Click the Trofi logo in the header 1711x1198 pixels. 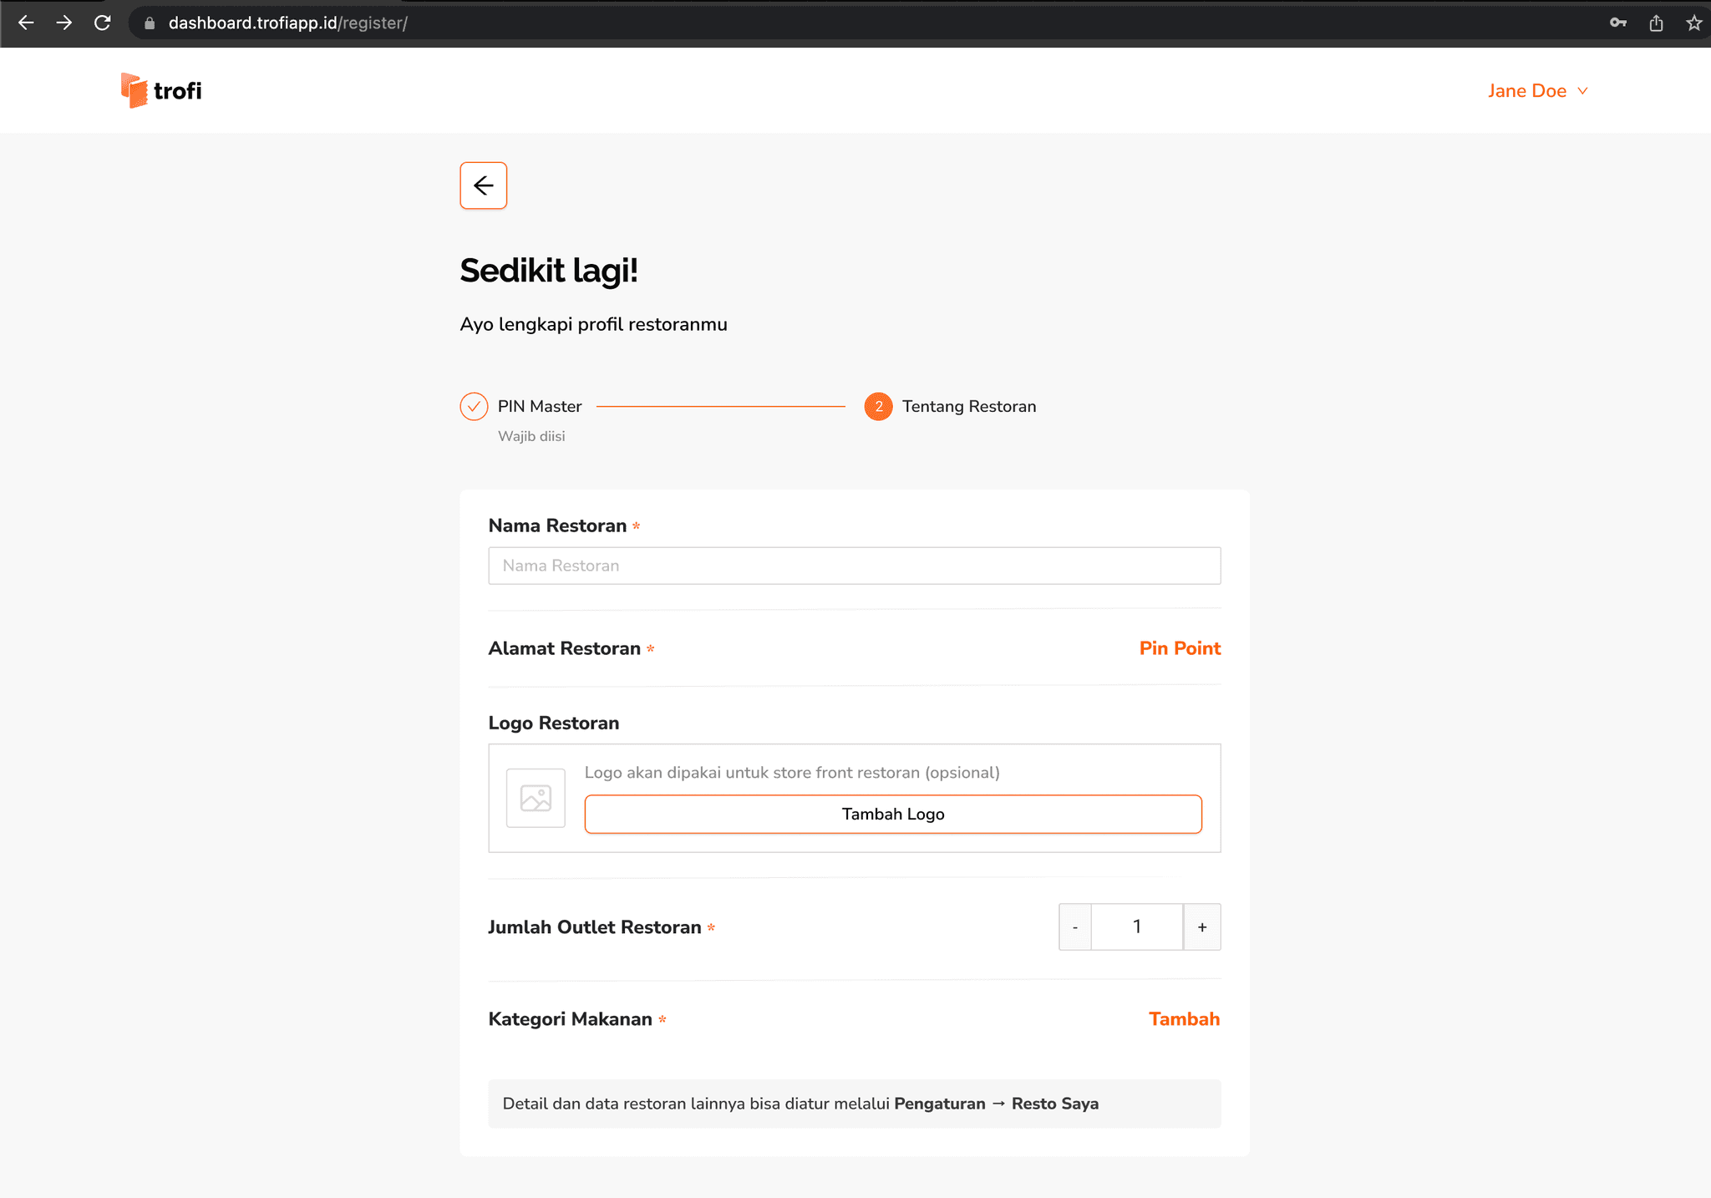(x=161, y=90)
